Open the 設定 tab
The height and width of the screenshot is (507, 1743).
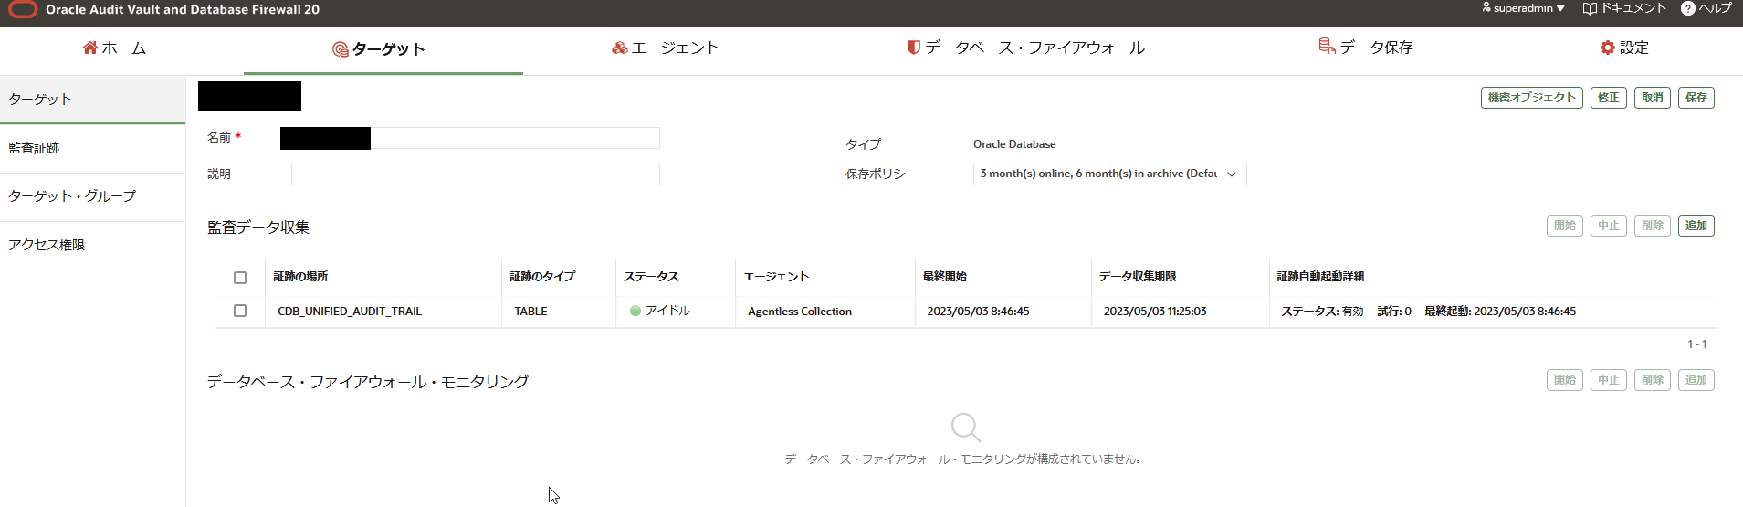click(x=1624, y=48)
